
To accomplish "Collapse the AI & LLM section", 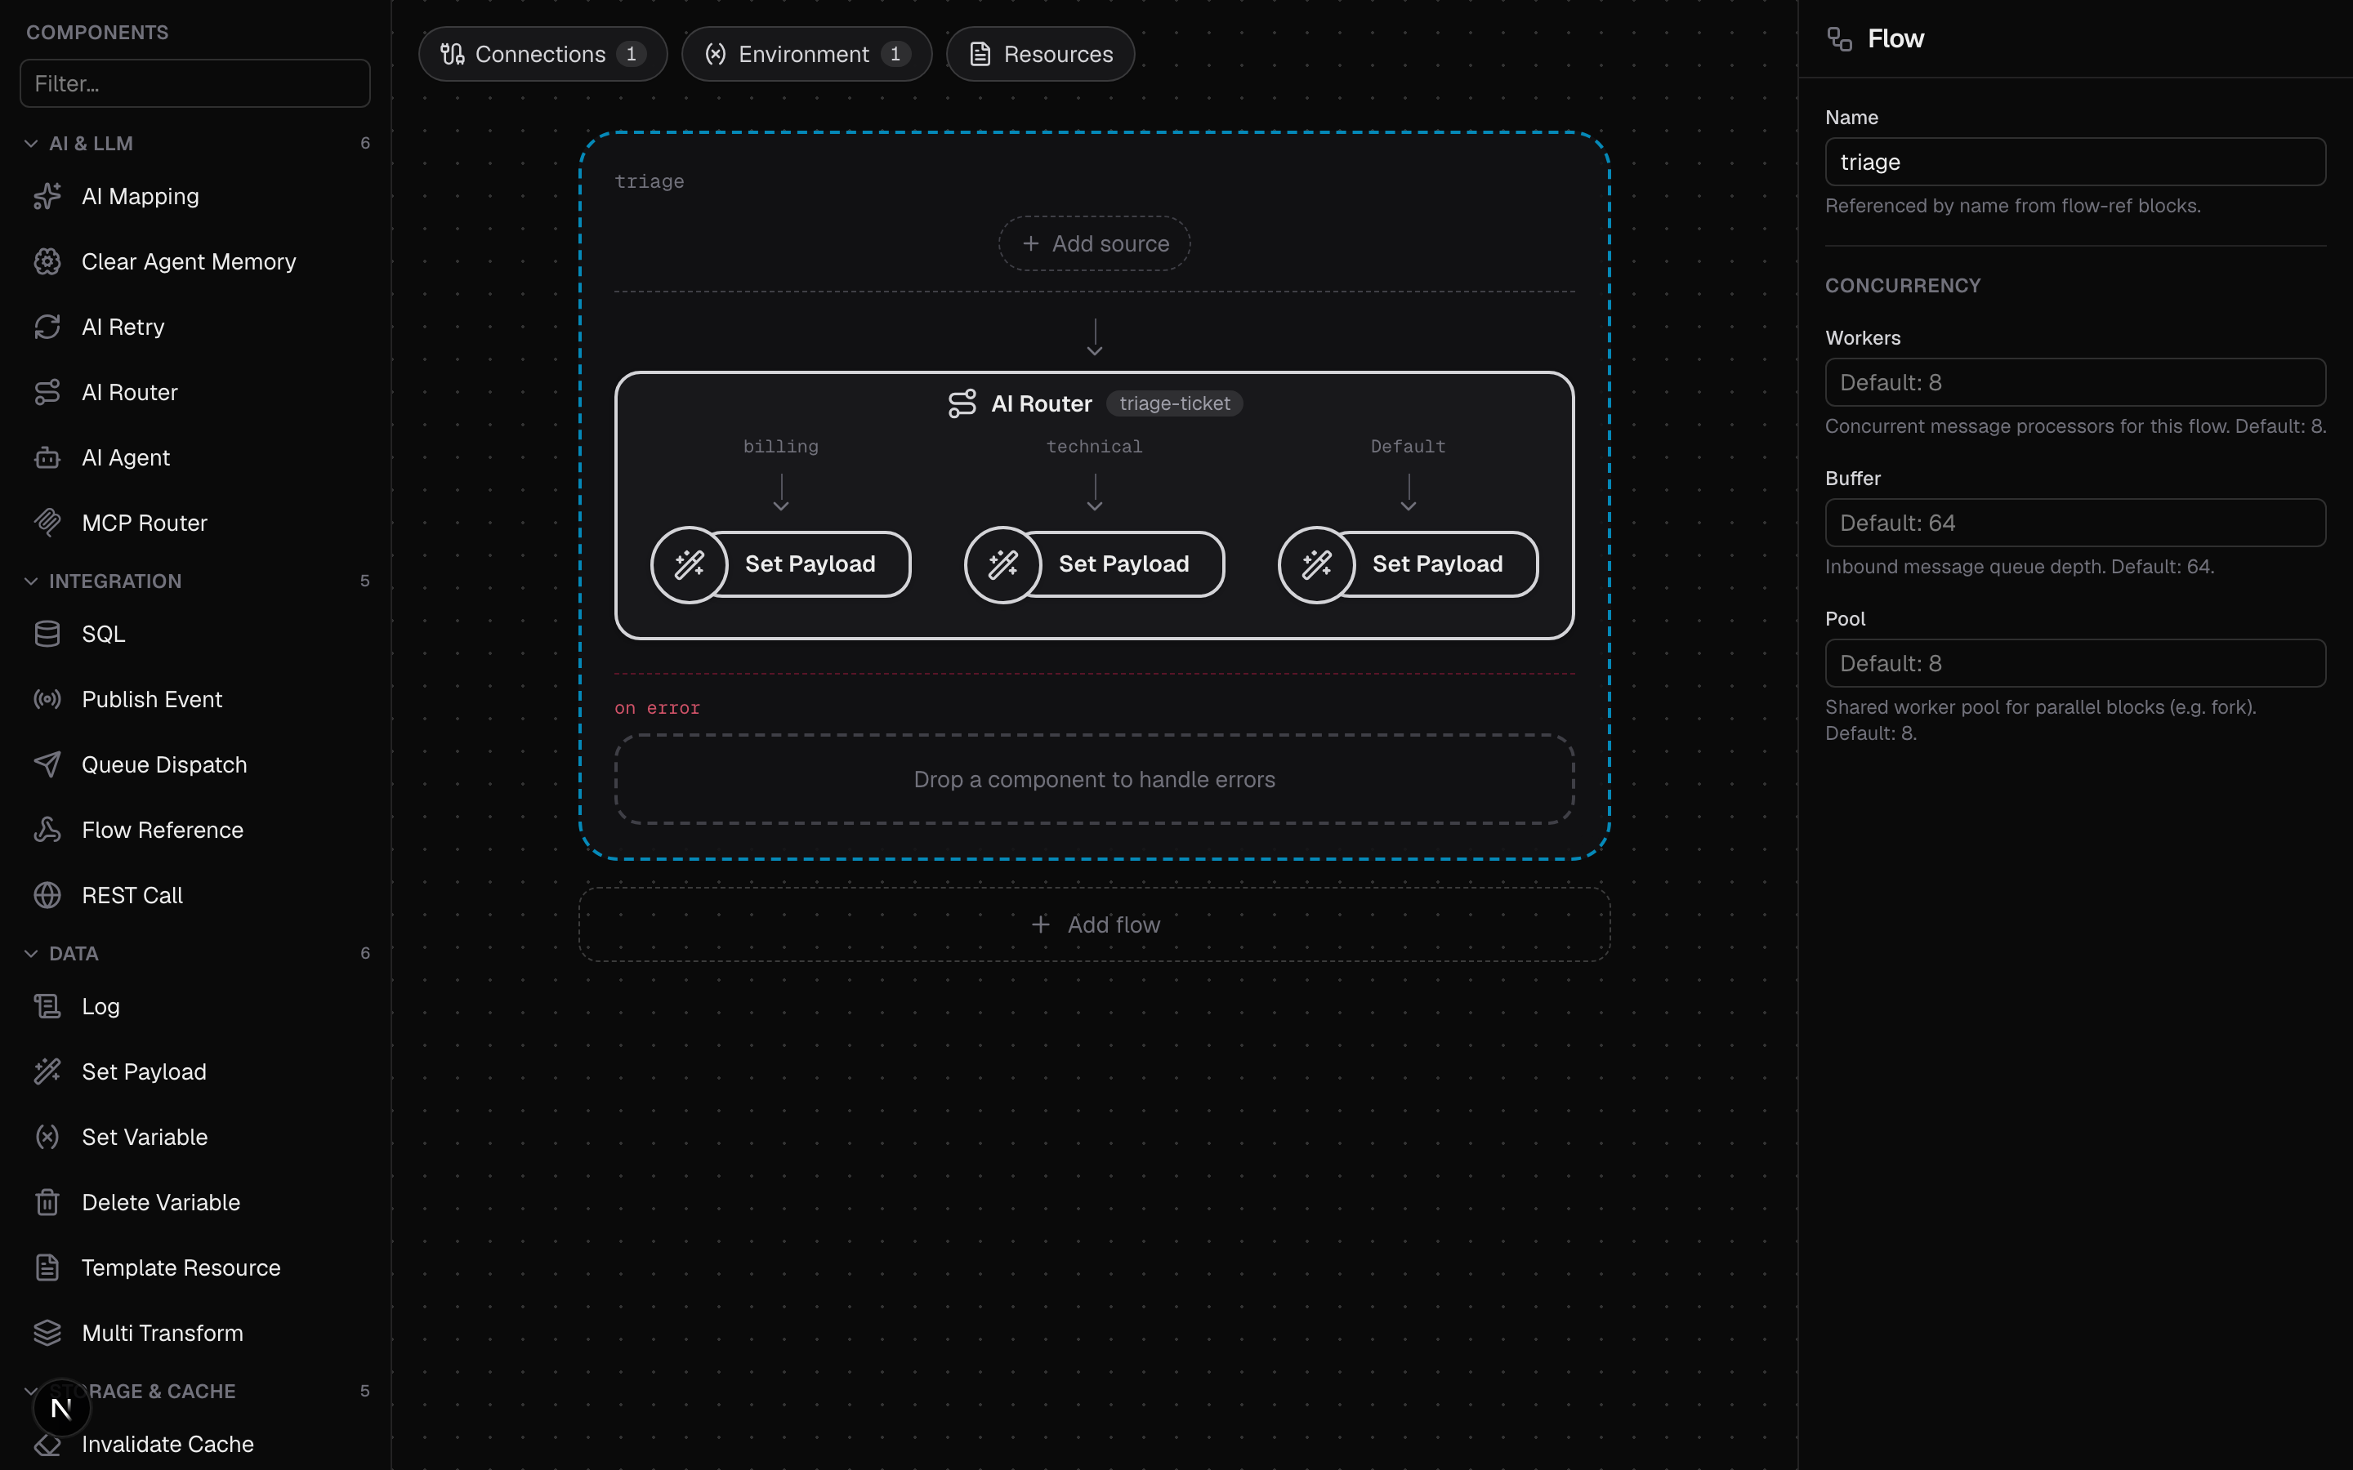I will pyautogui.click(x=31, y=143).
